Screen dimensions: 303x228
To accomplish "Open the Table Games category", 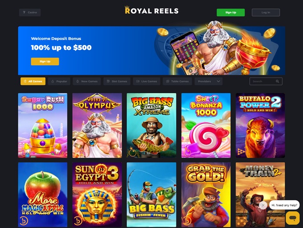I will coord(177,81).
